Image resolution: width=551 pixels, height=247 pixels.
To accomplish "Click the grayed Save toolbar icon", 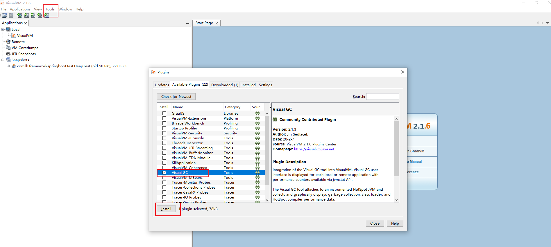I will click(x=11, y=16).
